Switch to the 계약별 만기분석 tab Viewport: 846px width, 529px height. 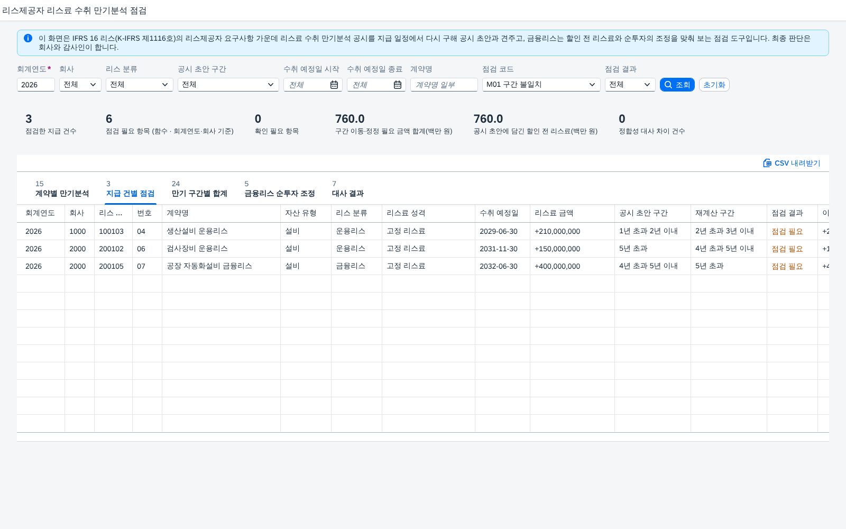62,189
